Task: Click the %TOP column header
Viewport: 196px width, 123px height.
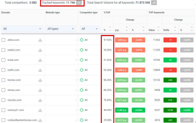Action: click(x=107, y=13)
